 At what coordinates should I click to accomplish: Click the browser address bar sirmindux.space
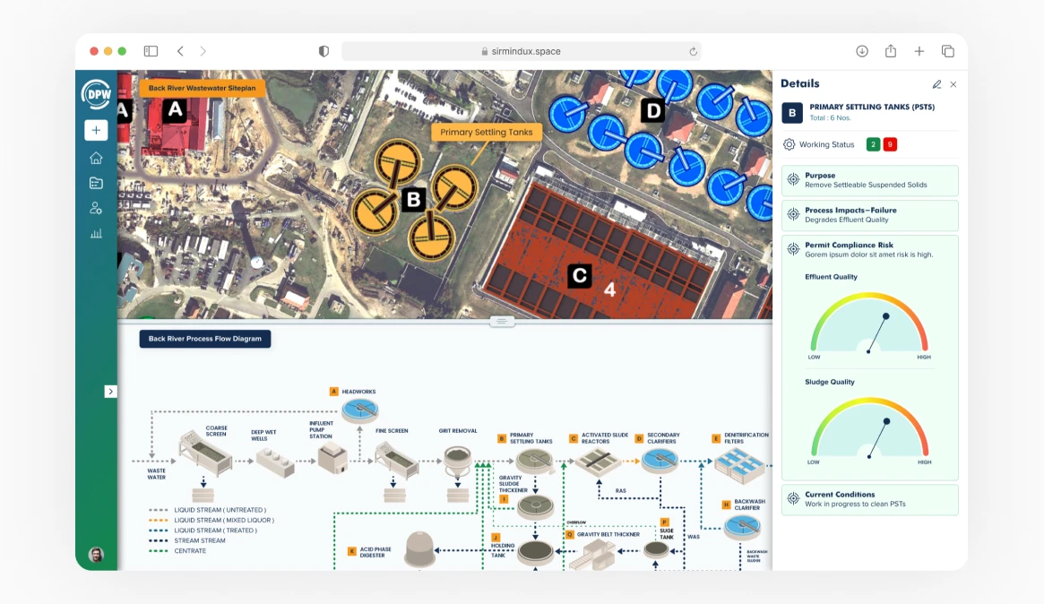522,51
